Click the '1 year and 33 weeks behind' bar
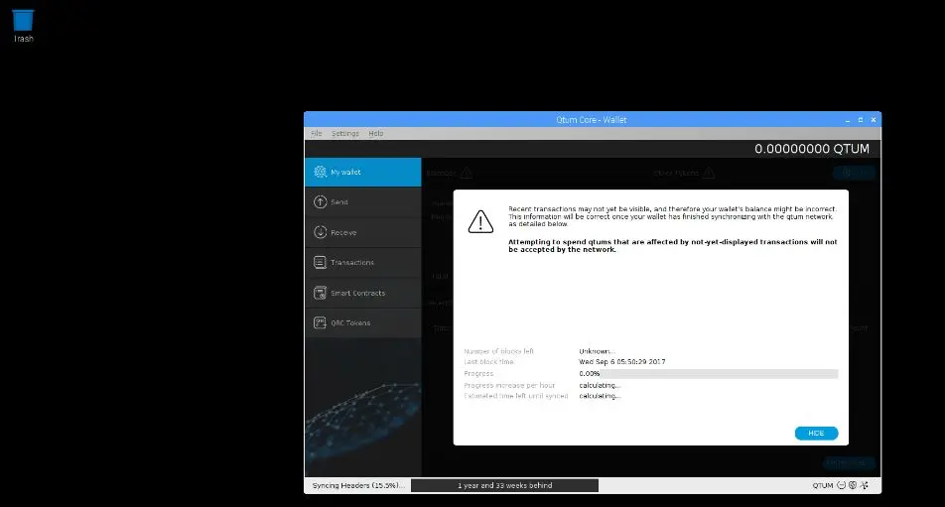Image resolution: width=945 pixels, height=507 pixels. (504, 485)
